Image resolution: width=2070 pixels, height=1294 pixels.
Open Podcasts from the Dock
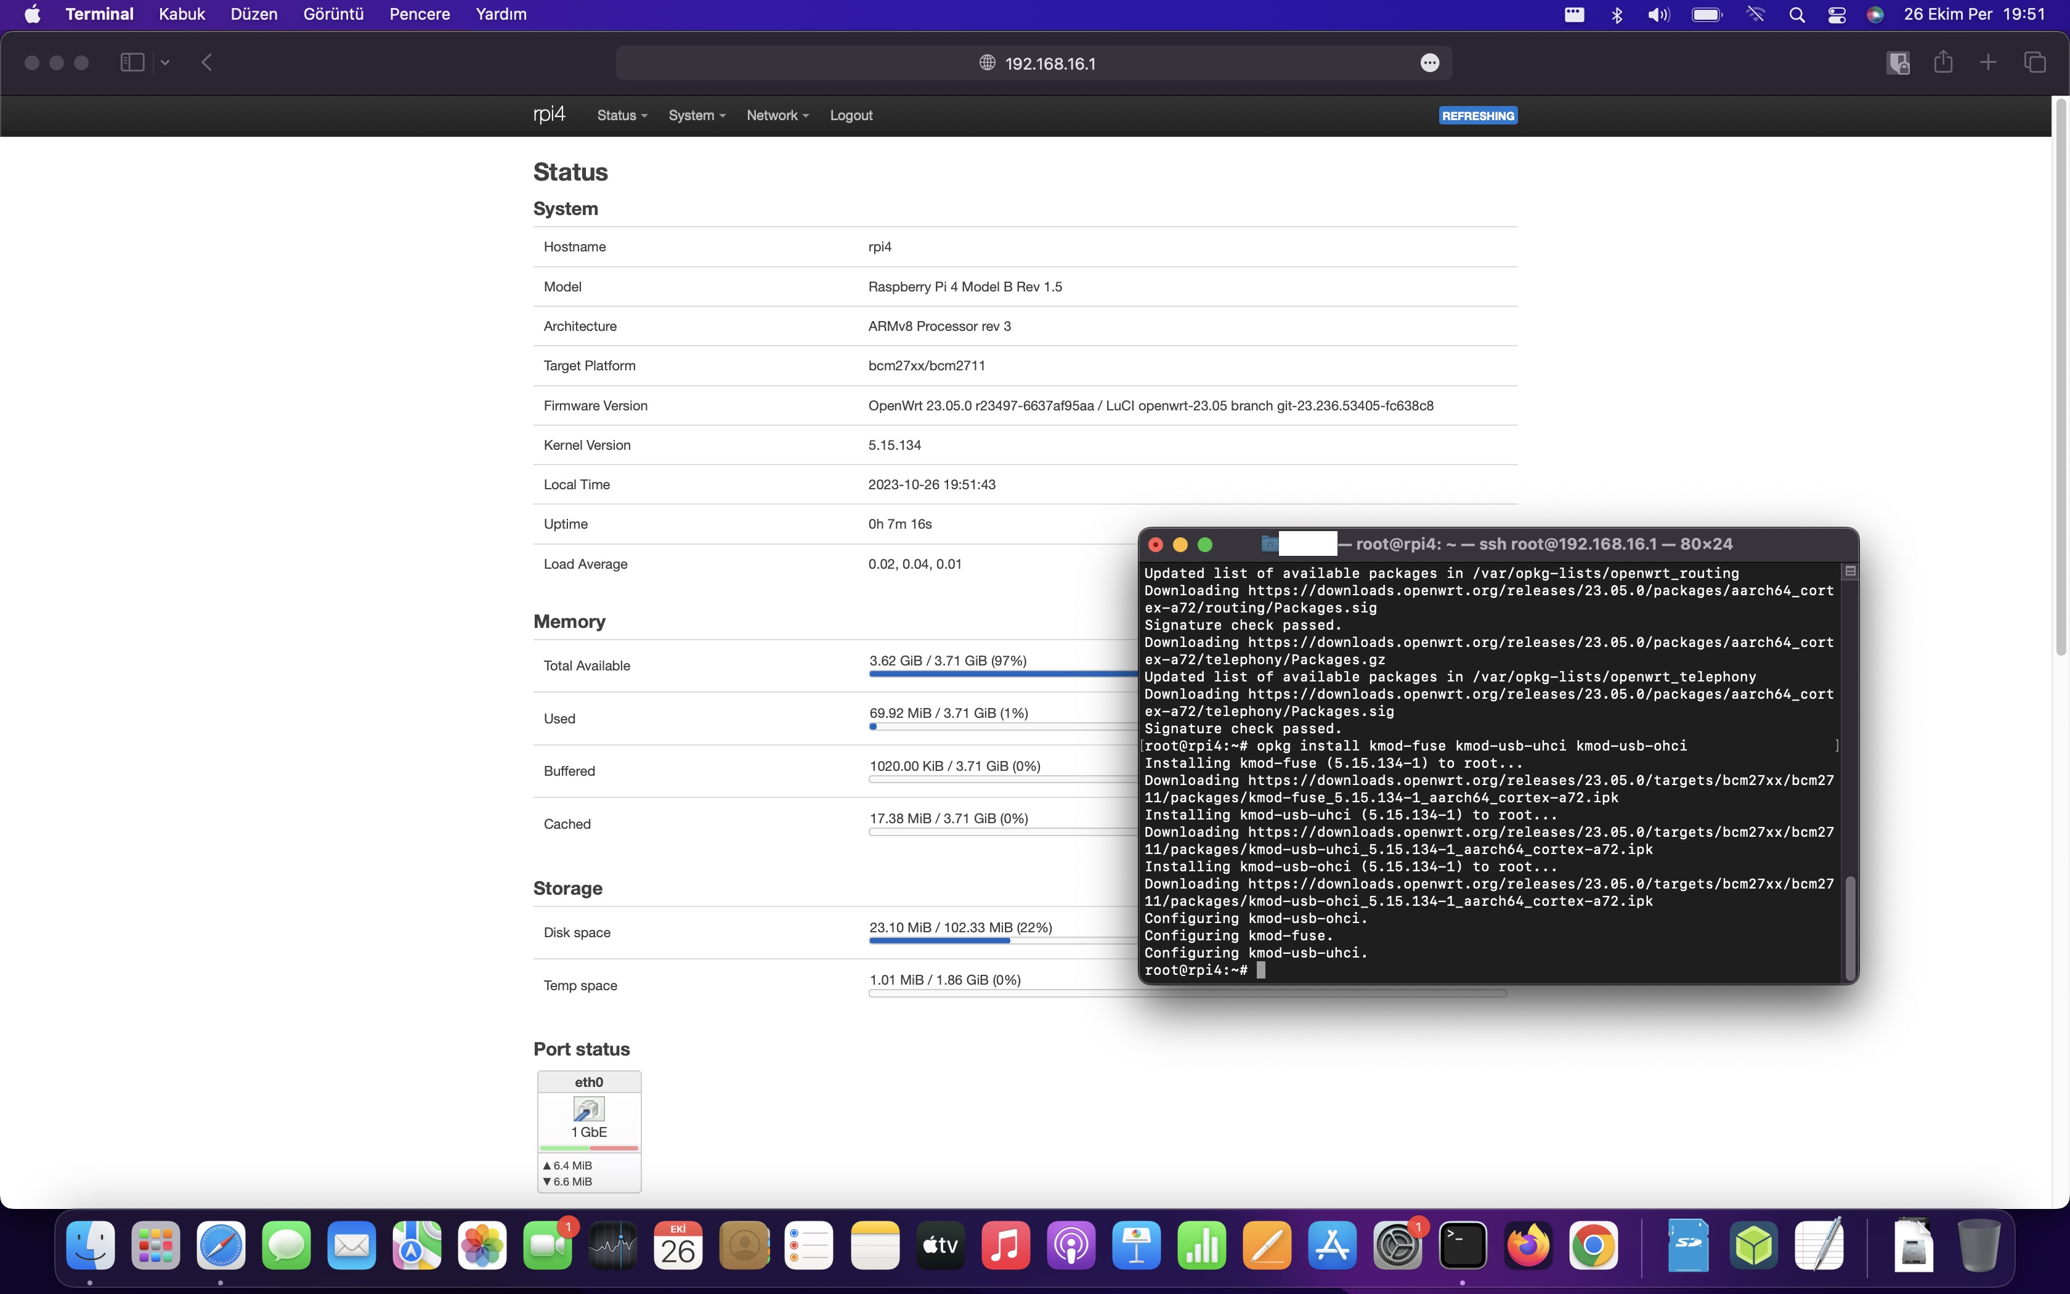pos(1071,1245)
